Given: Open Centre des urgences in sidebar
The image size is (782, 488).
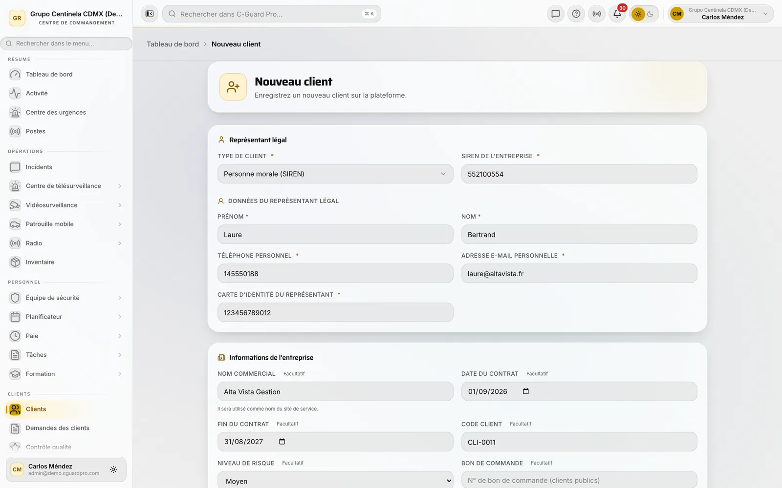Looking at the screenshot, I should [66, 112].
